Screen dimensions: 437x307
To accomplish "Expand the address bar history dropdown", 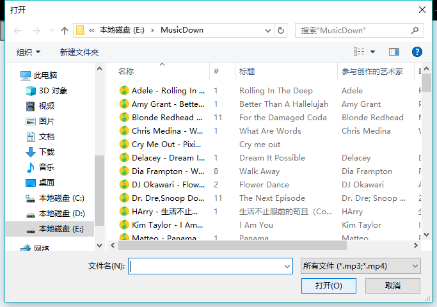I will (x=268, y=30).
